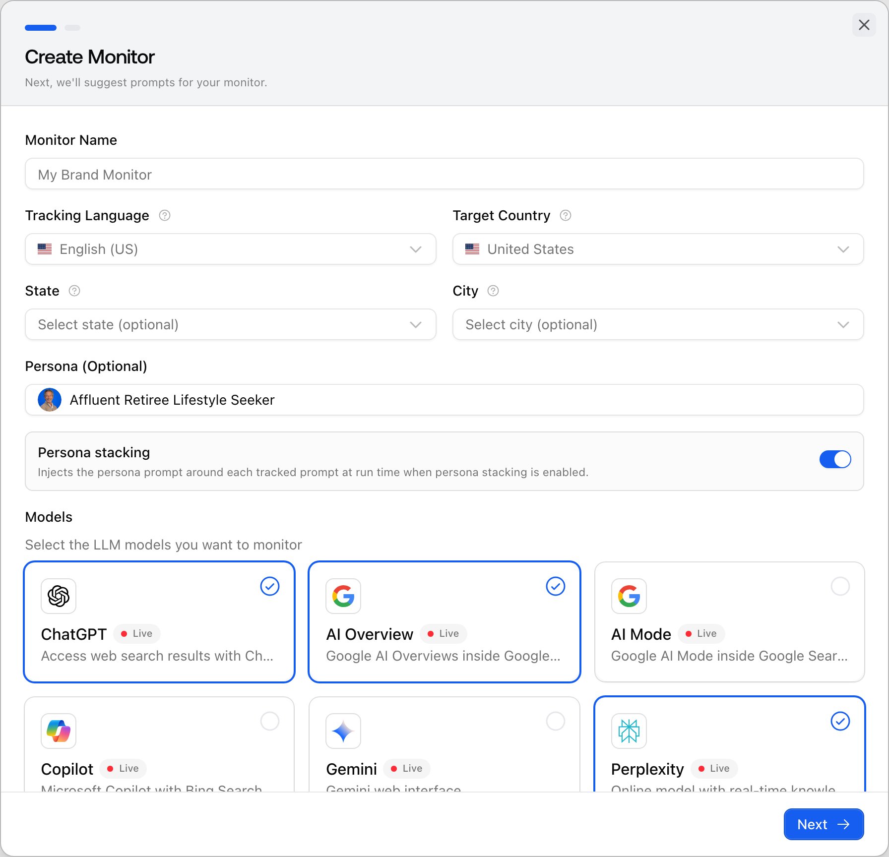
Task: Expand the Select city dropdown
Action: point(658,324)
